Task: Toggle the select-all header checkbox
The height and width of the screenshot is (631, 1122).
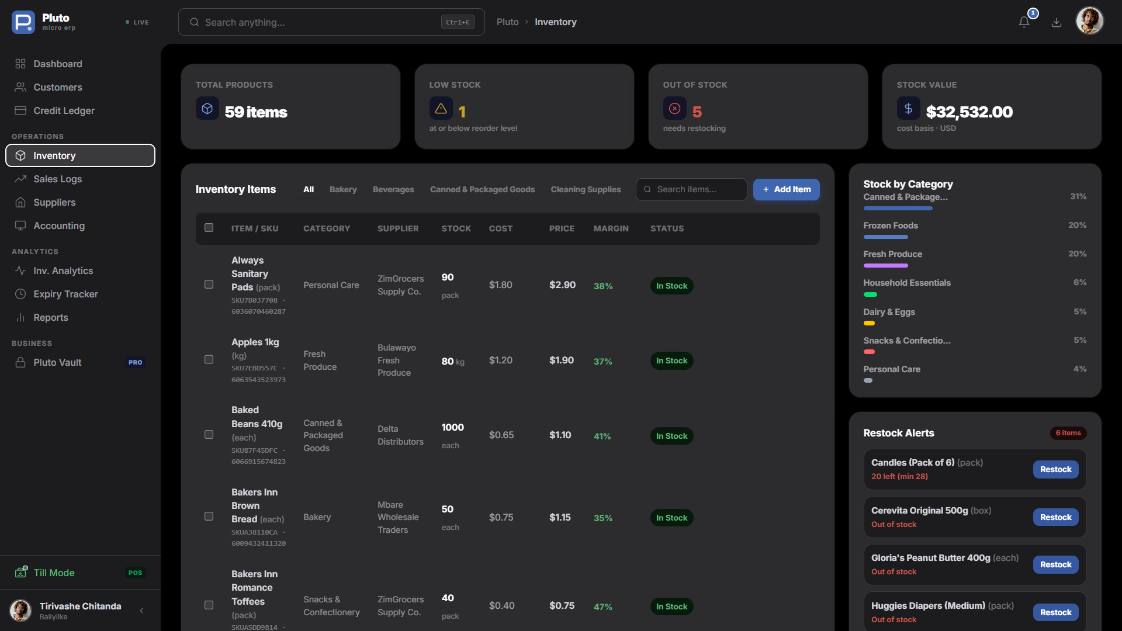Action: [209, 228]
